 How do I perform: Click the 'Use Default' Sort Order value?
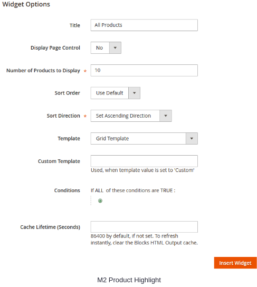pos(110,93)
